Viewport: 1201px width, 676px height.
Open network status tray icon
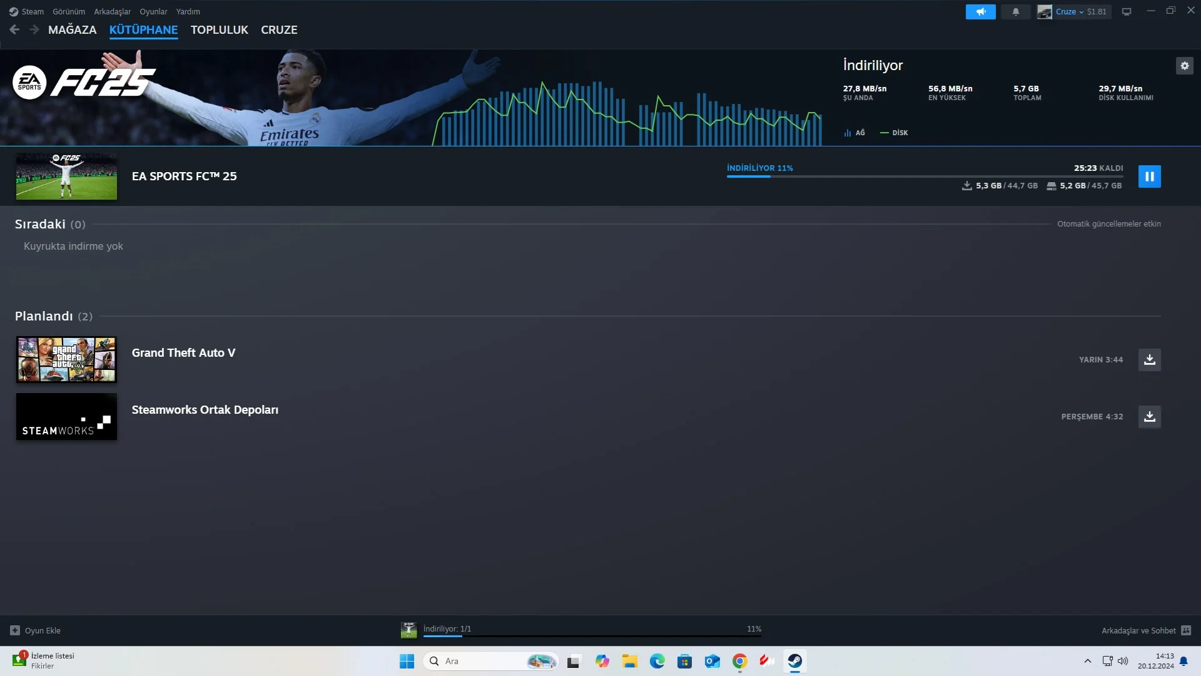point(1107,661)
